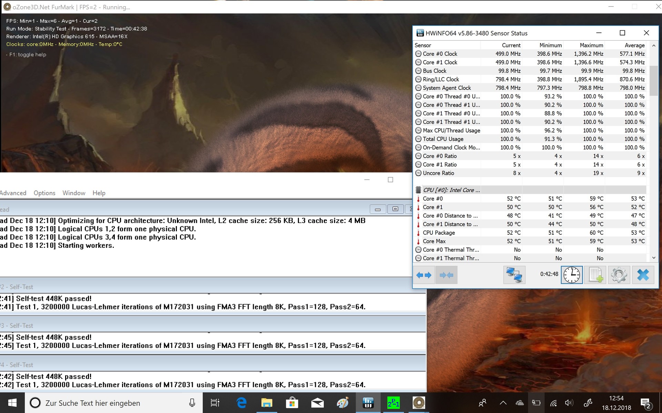
Task: Open HWiNFO sensor settings gear
Action: click(619, 275)
